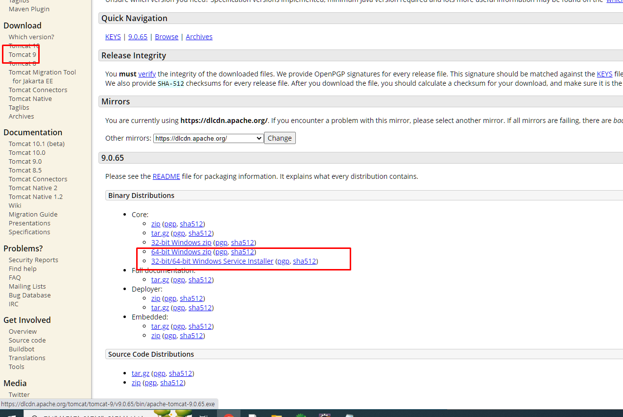
Task: Download the source code zip
Action: pos(136,383)
